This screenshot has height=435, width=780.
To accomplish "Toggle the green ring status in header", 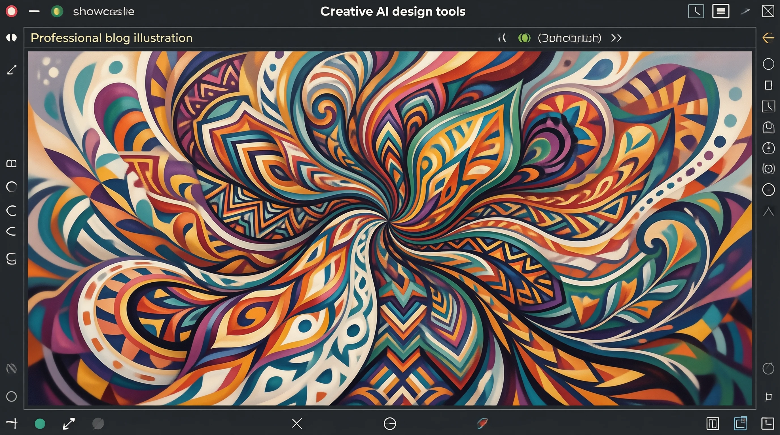I will [x=524, y=38].
